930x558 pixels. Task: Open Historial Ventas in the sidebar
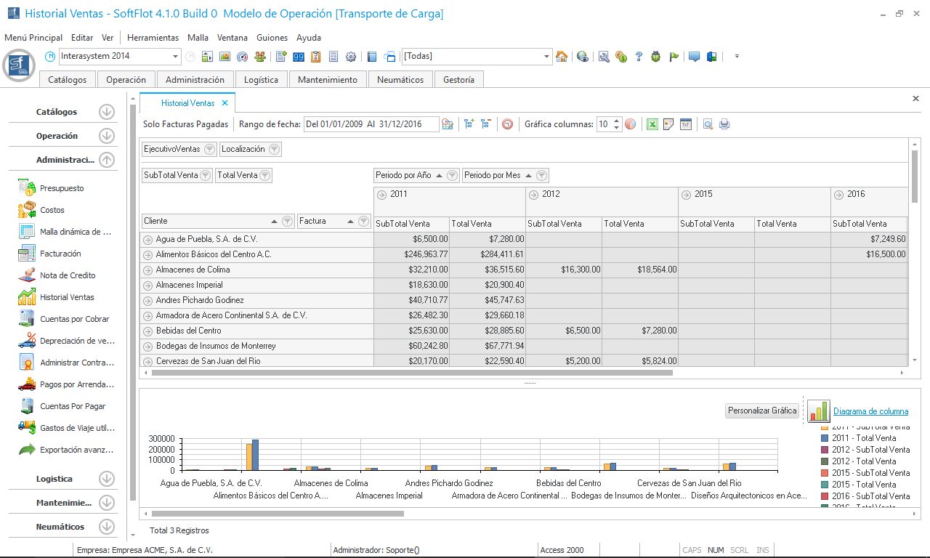click(x=67, y=297)
